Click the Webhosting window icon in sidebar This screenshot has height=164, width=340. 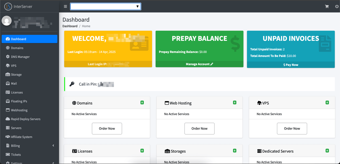[8, 110]
